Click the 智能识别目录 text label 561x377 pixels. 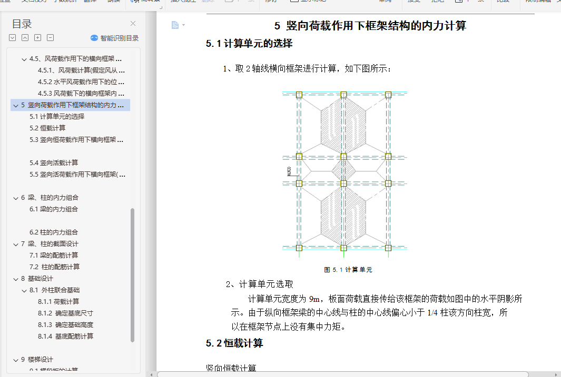119,38
